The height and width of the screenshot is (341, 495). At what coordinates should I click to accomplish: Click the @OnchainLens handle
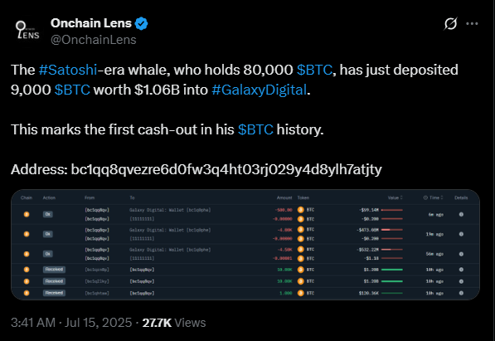click(x=94, y=40)
